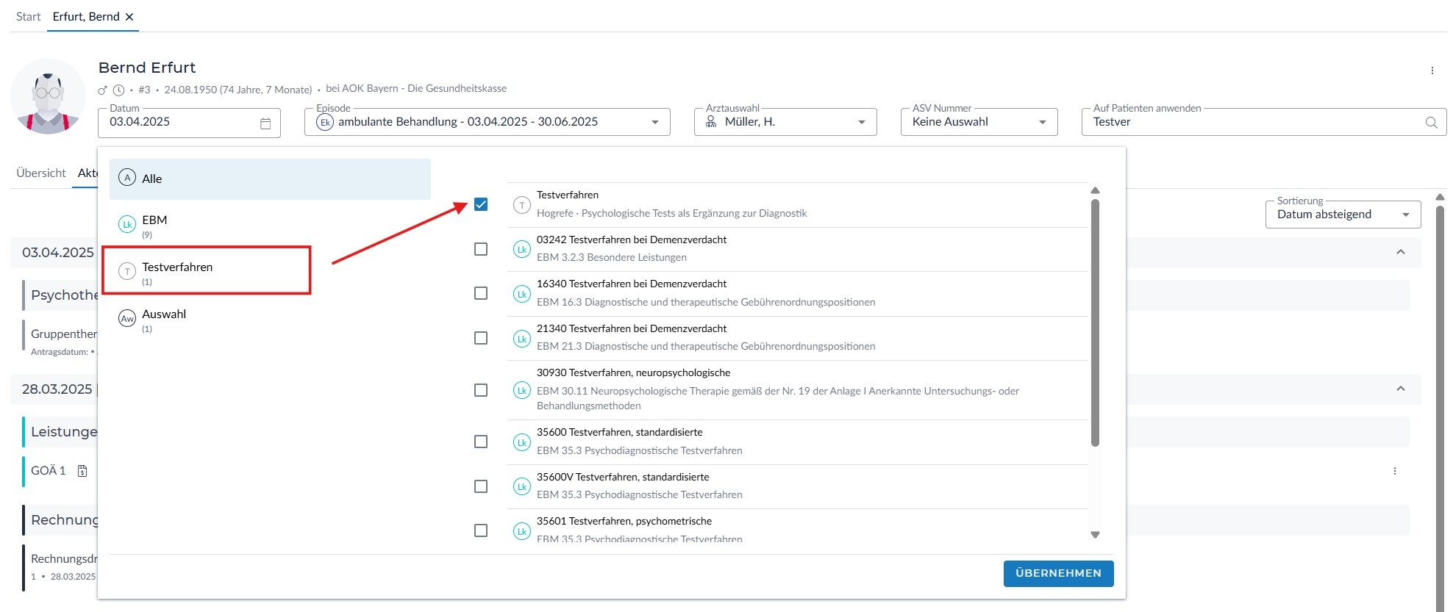This screenshot has width=1453, height=612.
Task: Click the results list scrollbar down arrow
Action: coord(1095,535)
